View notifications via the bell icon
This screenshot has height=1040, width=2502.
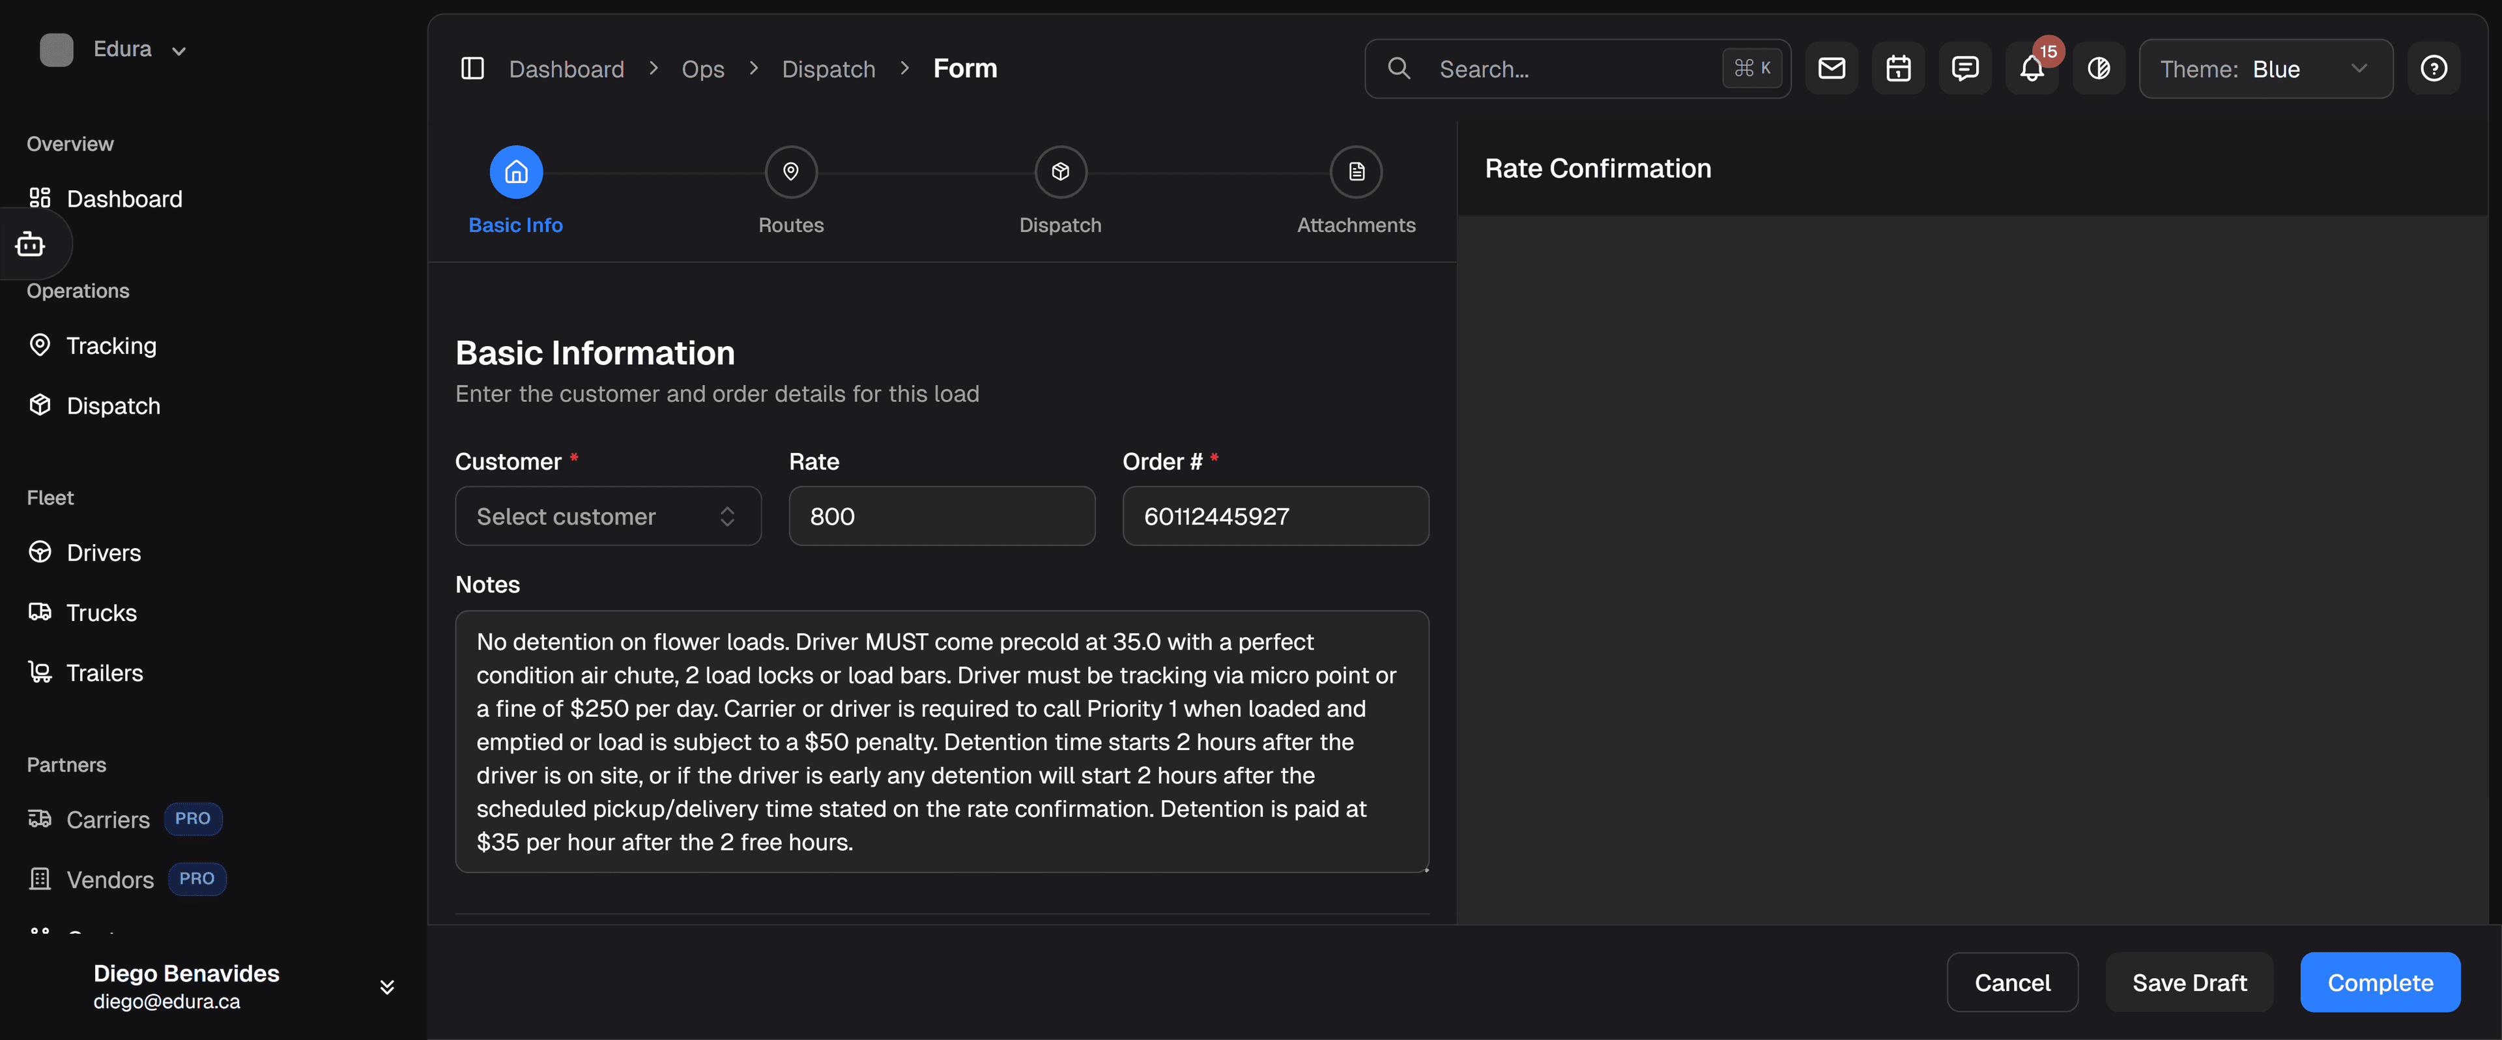[2032, 68]
